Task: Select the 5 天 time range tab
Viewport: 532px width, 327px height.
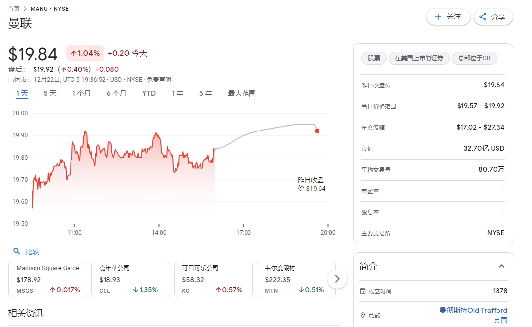Action: 50,93
